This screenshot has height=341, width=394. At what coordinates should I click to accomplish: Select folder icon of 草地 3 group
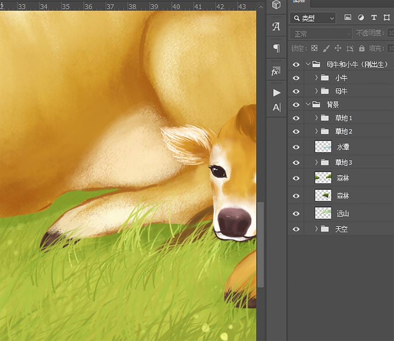coord(325,162)
